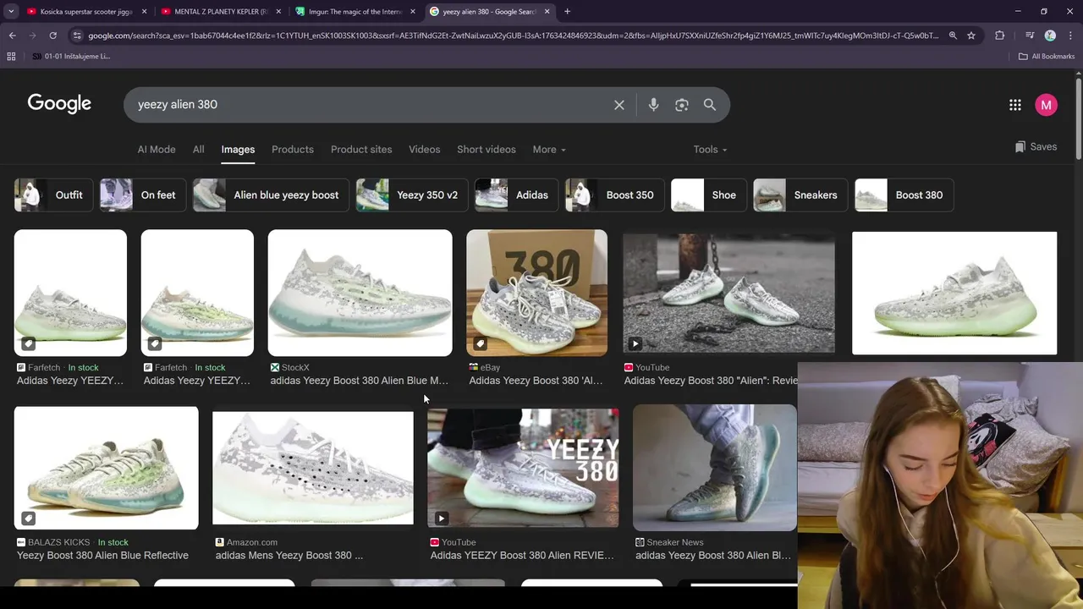Open eBay shoe with 380 box image
Screen dimensions: 1083x609
click(536, 293)
